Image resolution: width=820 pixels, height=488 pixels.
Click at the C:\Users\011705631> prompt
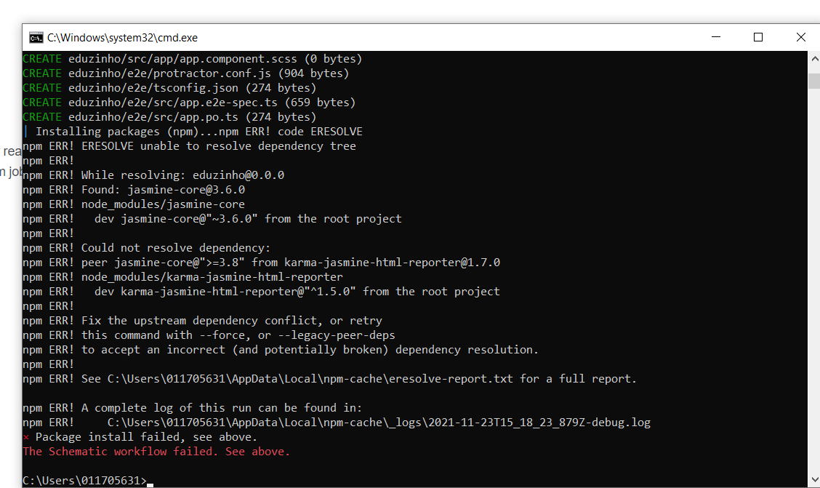tap(85, 480)
